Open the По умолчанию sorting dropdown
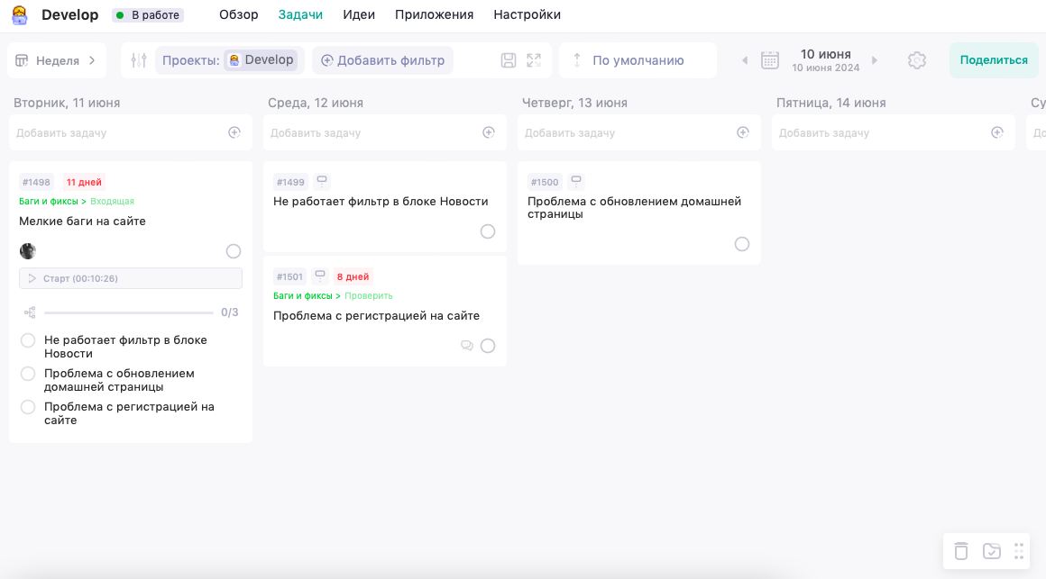 click(x=638, y=59)
